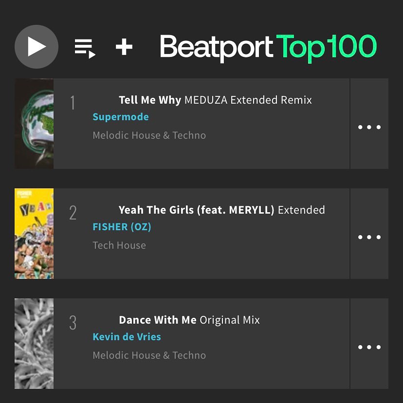Click the Dance With Me album artwork
Screen dimensions: 403x403
click(x=34, y=344)
